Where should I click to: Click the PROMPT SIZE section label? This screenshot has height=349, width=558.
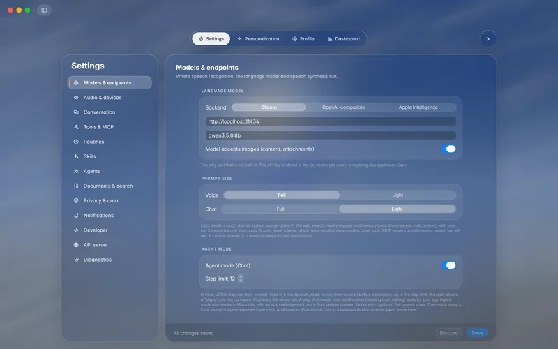click(x=216, y=179)
